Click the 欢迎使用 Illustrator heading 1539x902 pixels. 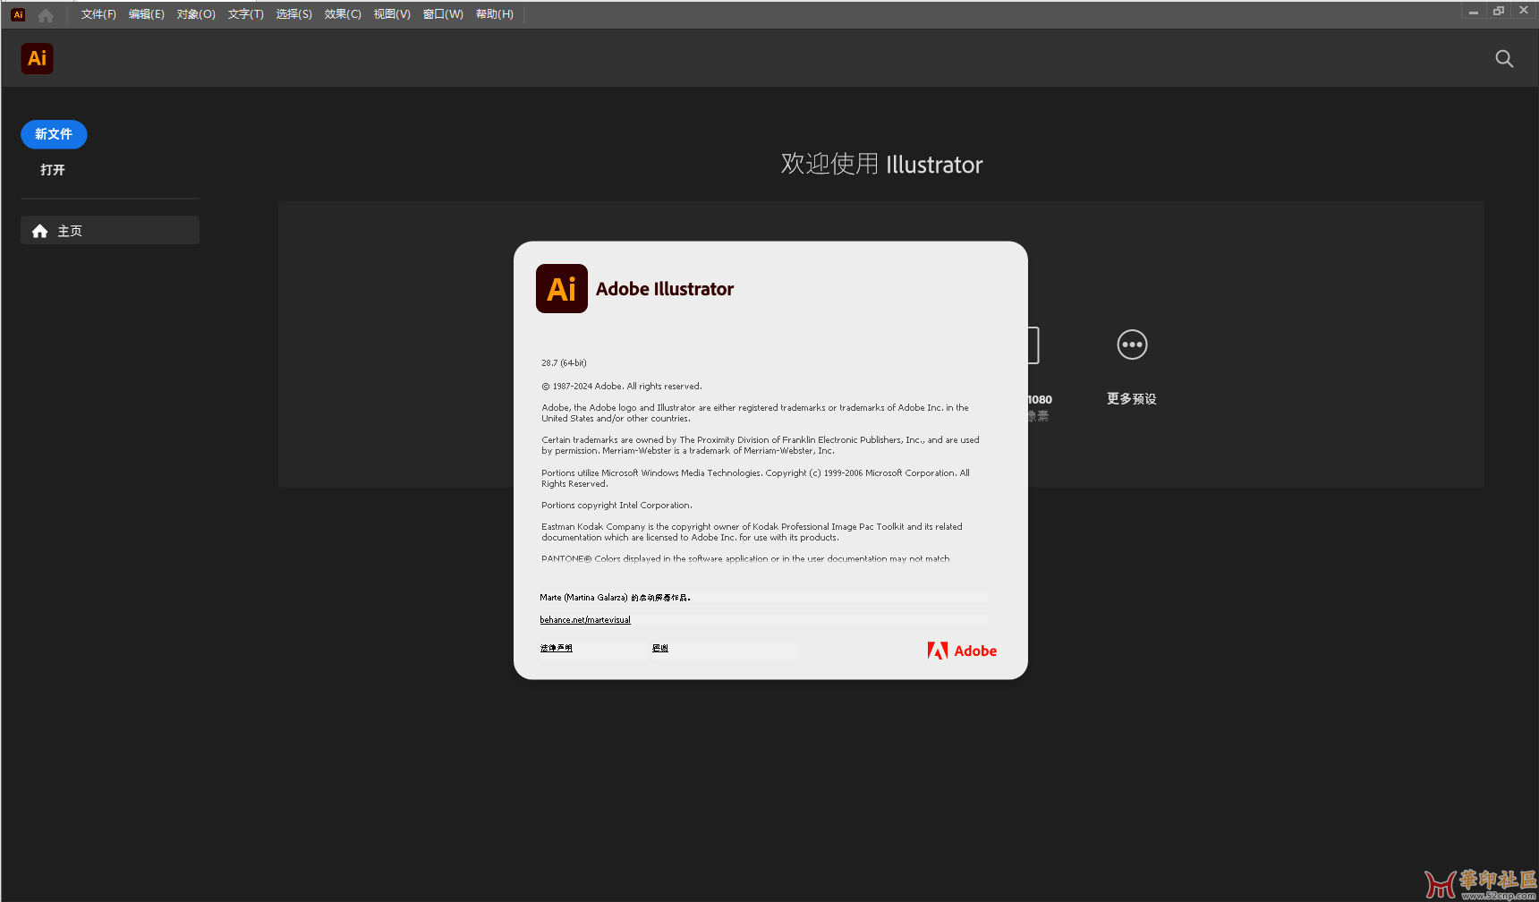[881, 164]
